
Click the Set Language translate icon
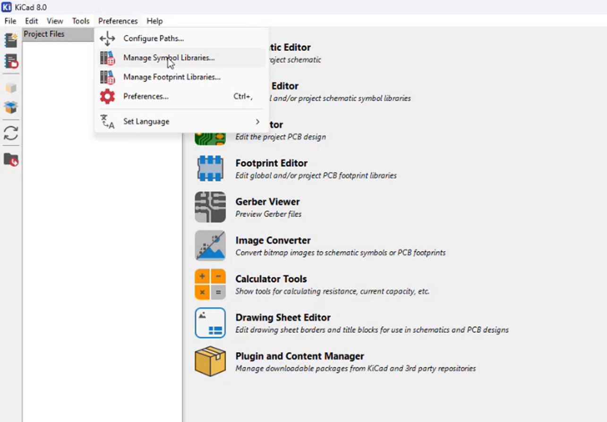click(x=107, y=122)
